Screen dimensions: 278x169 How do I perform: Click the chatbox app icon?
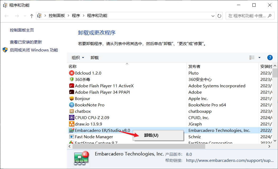coord(71,111)
